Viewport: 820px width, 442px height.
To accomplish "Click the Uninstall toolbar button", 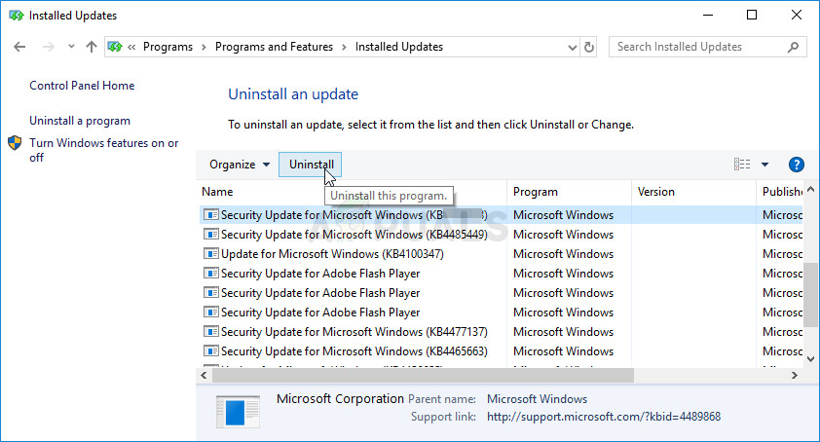I will pyautogui.click(x=312, y=166).
